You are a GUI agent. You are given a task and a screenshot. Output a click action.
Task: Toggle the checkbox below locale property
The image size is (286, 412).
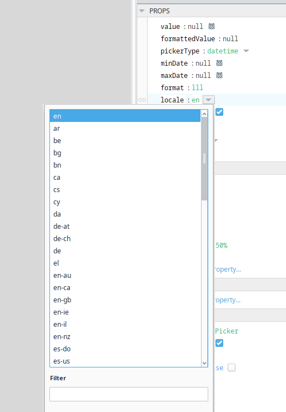219,112
